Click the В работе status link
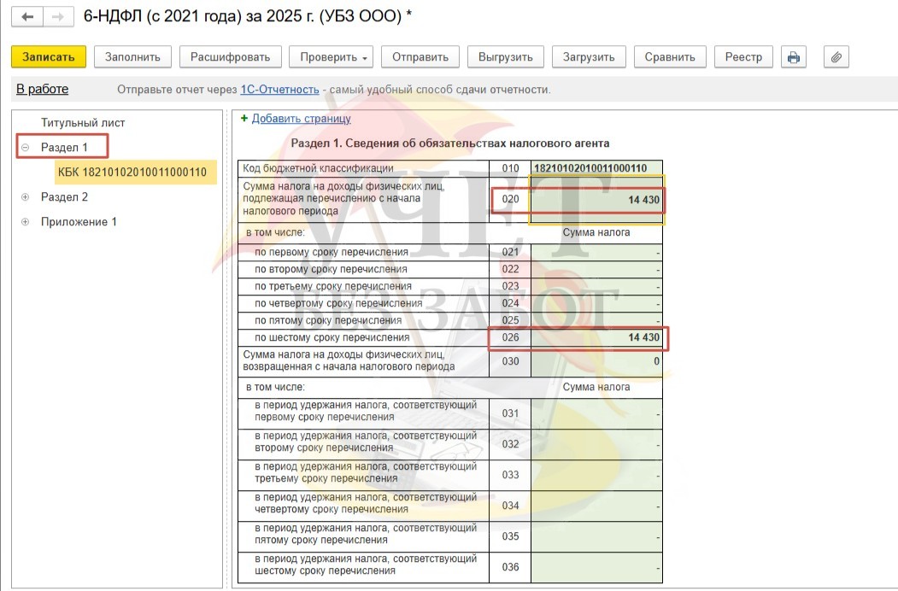This screenshot has width=898, height=591. coord(42,90)
